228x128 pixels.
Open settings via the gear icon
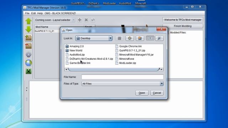click(x=28, y=54)
